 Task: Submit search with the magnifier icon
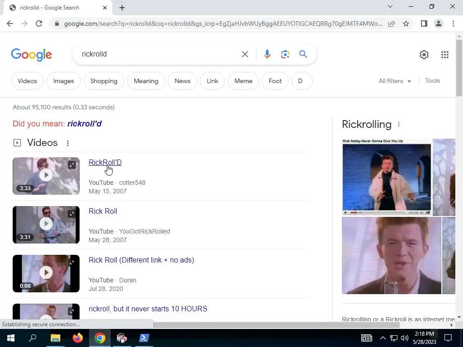[303, 54]
